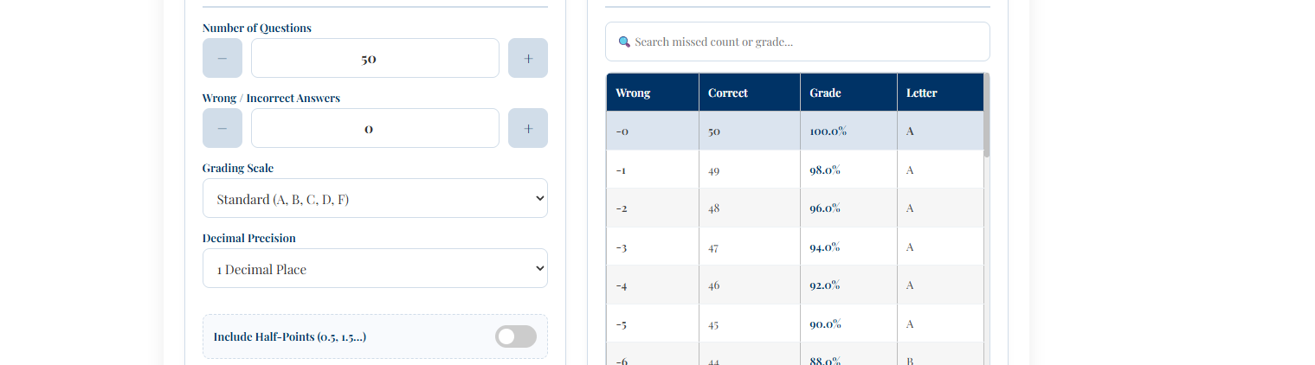The height and width of the screenshot is (365, 1315).
Task: Decrease the Wrong / Incorrect Answers count
Action: (x=222, y=128)
